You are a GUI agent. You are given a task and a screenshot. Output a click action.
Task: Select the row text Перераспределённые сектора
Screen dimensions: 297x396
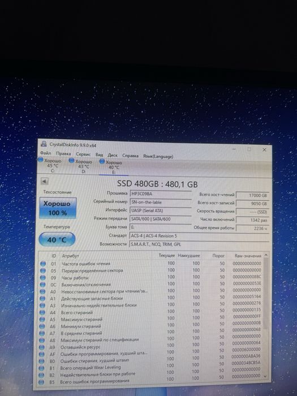click(x=92, y=270)
